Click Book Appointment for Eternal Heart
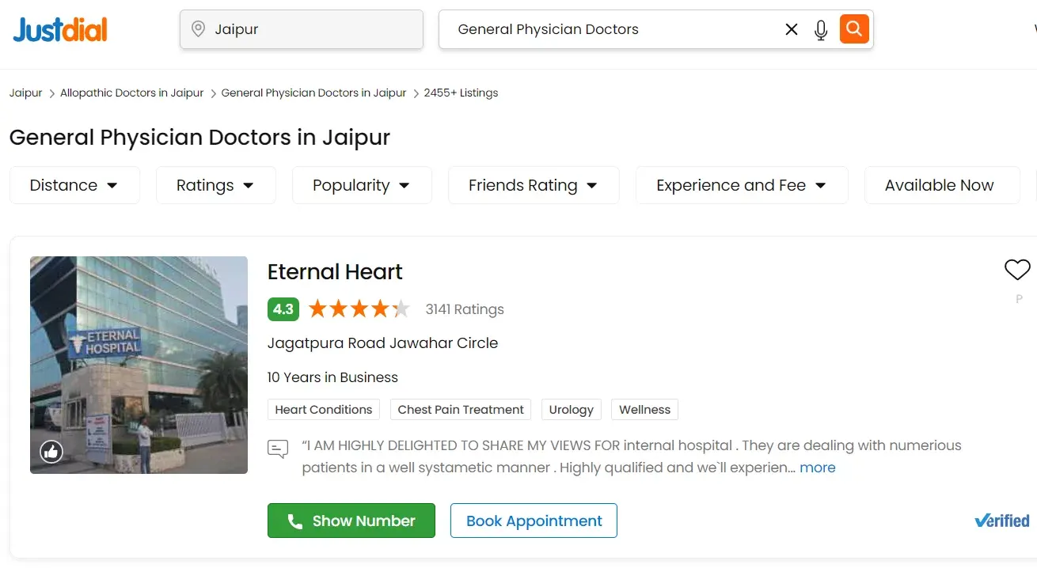This screenshot has width=1037, height=568. (x=534, y=521)
